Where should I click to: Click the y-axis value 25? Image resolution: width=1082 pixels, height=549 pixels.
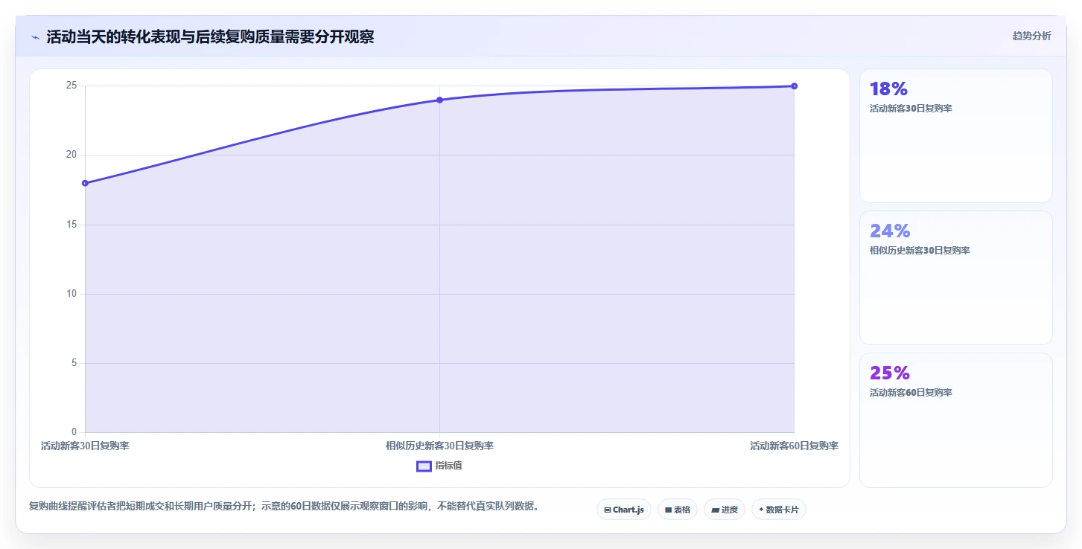71,86
